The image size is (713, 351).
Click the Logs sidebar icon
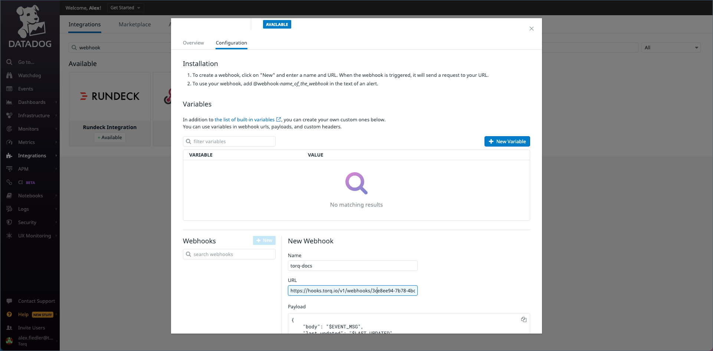point(9,209)
